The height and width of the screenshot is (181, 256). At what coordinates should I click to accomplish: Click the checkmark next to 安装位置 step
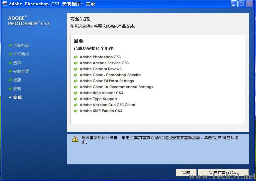coord(10,71)
